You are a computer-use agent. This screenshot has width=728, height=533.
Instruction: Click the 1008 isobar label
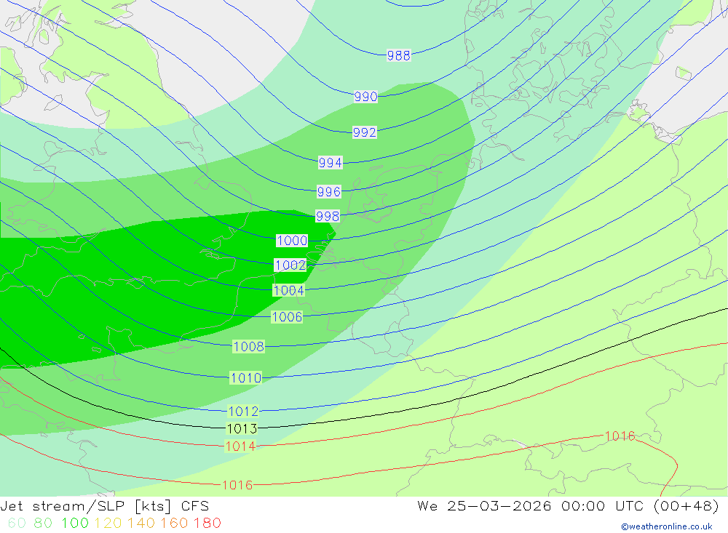[249, 347]
